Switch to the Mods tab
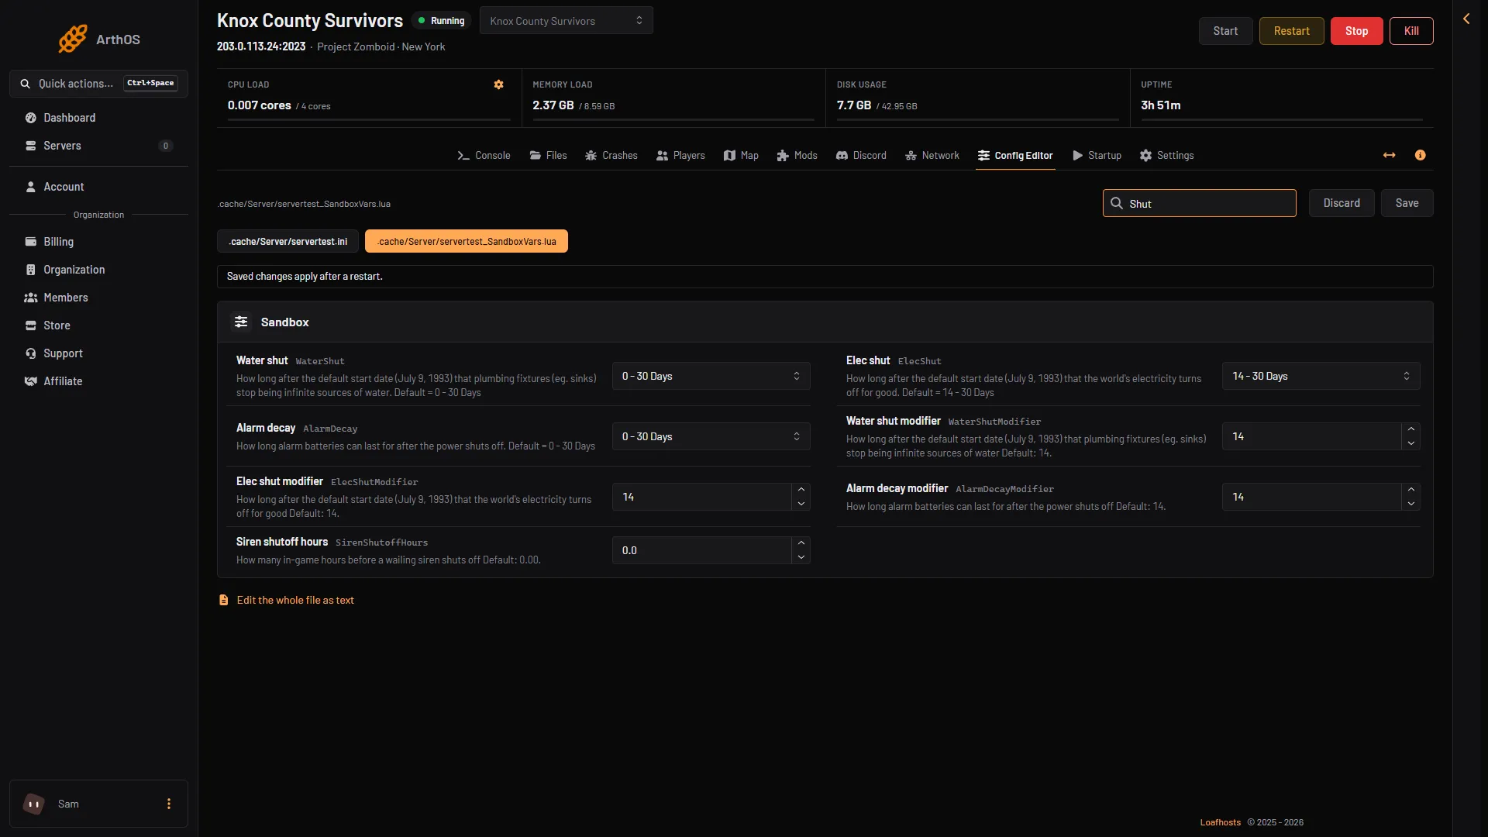The width and height of the screenshot is (1488, 837). tap(797, 156)
